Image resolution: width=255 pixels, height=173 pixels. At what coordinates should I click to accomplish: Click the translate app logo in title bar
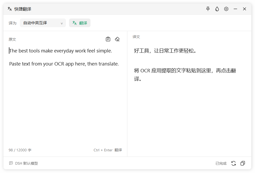point(10,9)
